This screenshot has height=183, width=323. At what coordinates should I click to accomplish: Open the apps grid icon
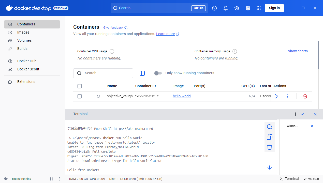point(259,8)
